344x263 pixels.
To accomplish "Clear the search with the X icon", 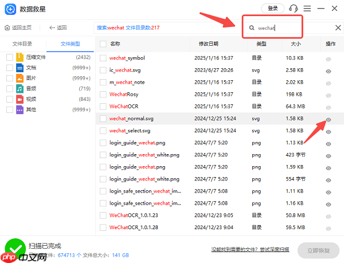I will [x=338, y=28].
